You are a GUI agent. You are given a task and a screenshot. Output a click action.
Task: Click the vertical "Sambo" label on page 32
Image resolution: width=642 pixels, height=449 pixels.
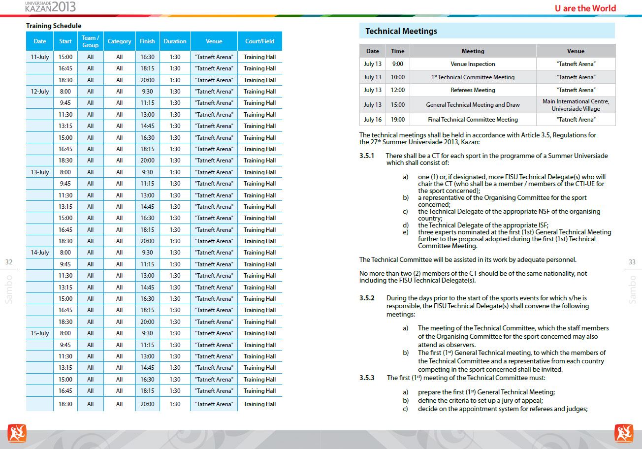click(9, 289)
